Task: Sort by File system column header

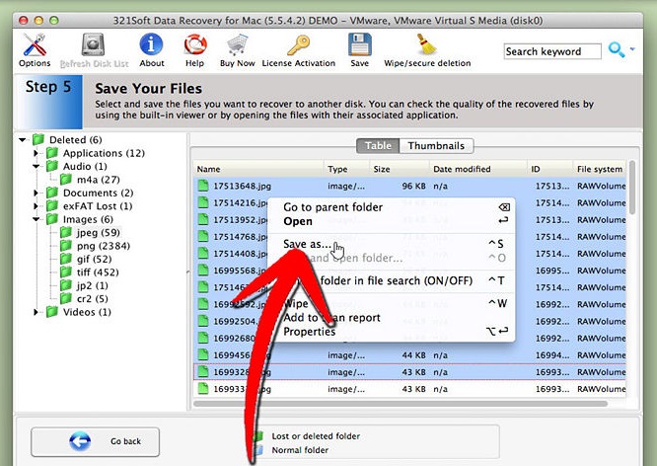Action: click(599, 169)
